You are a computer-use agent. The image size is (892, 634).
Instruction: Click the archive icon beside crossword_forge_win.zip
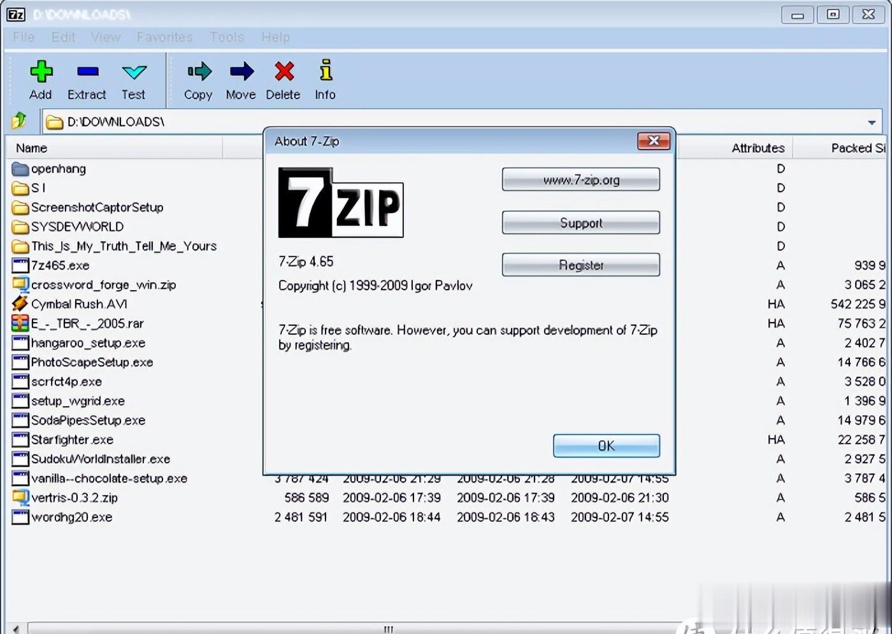pos(20,285)
